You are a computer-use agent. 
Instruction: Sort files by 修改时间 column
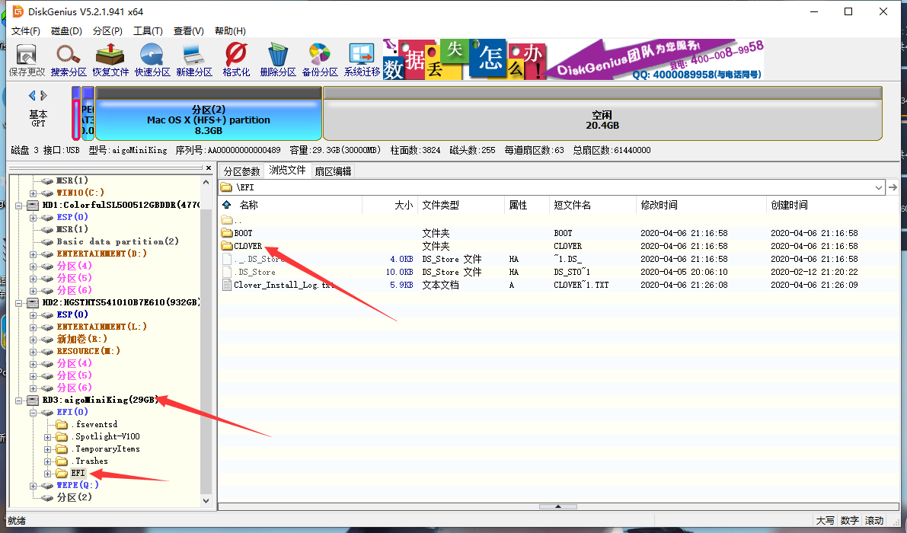(701, 205)
